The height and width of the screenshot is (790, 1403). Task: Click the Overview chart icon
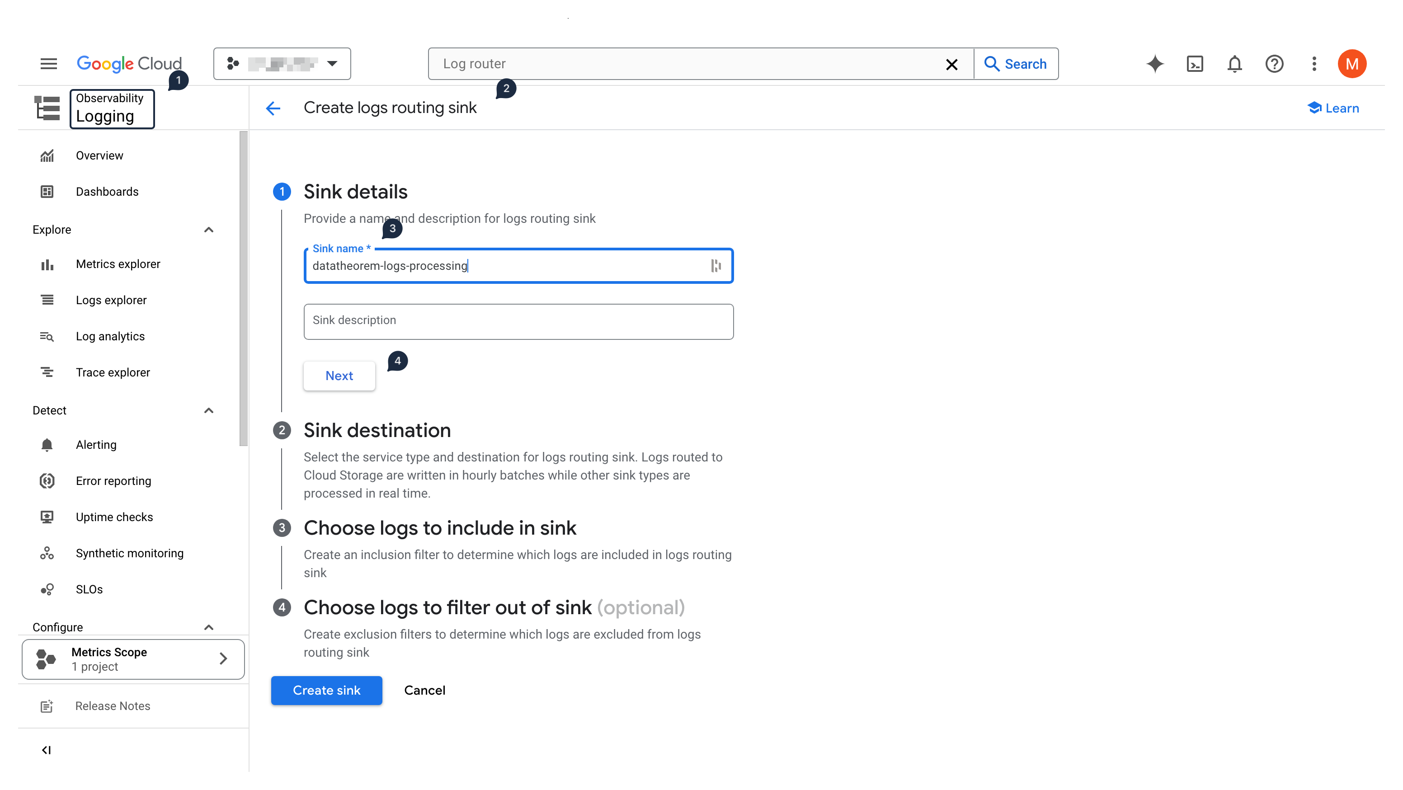coord(47,156)
